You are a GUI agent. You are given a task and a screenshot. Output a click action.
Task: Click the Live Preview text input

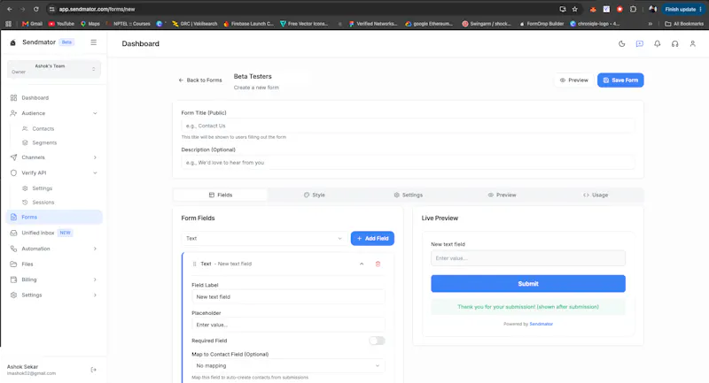(x=527, y=258)
